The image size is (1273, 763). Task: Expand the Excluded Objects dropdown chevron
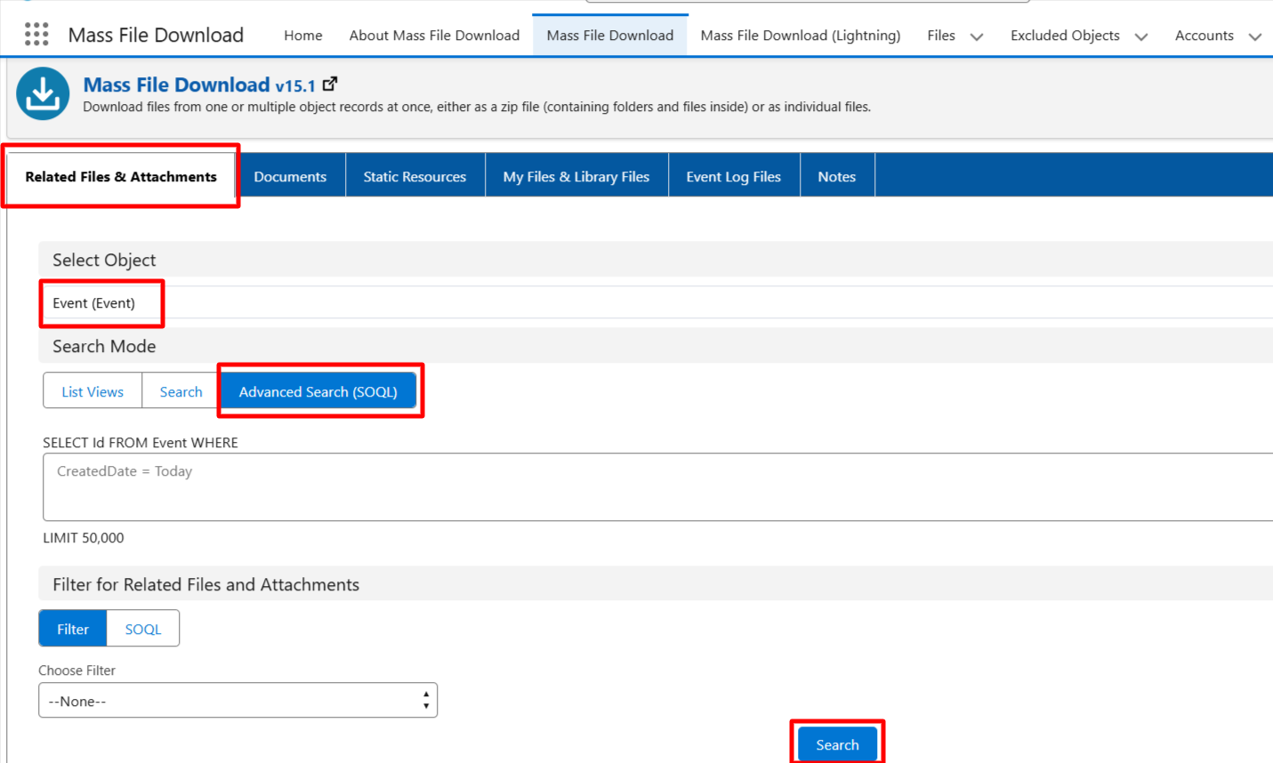pyautogui.click(x=1141, y=36)
